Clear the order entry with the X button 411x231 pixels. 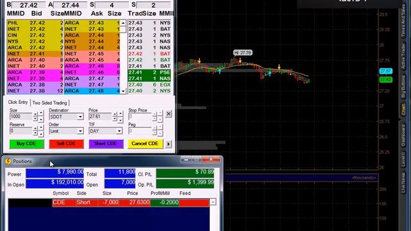tap(168, 114)
